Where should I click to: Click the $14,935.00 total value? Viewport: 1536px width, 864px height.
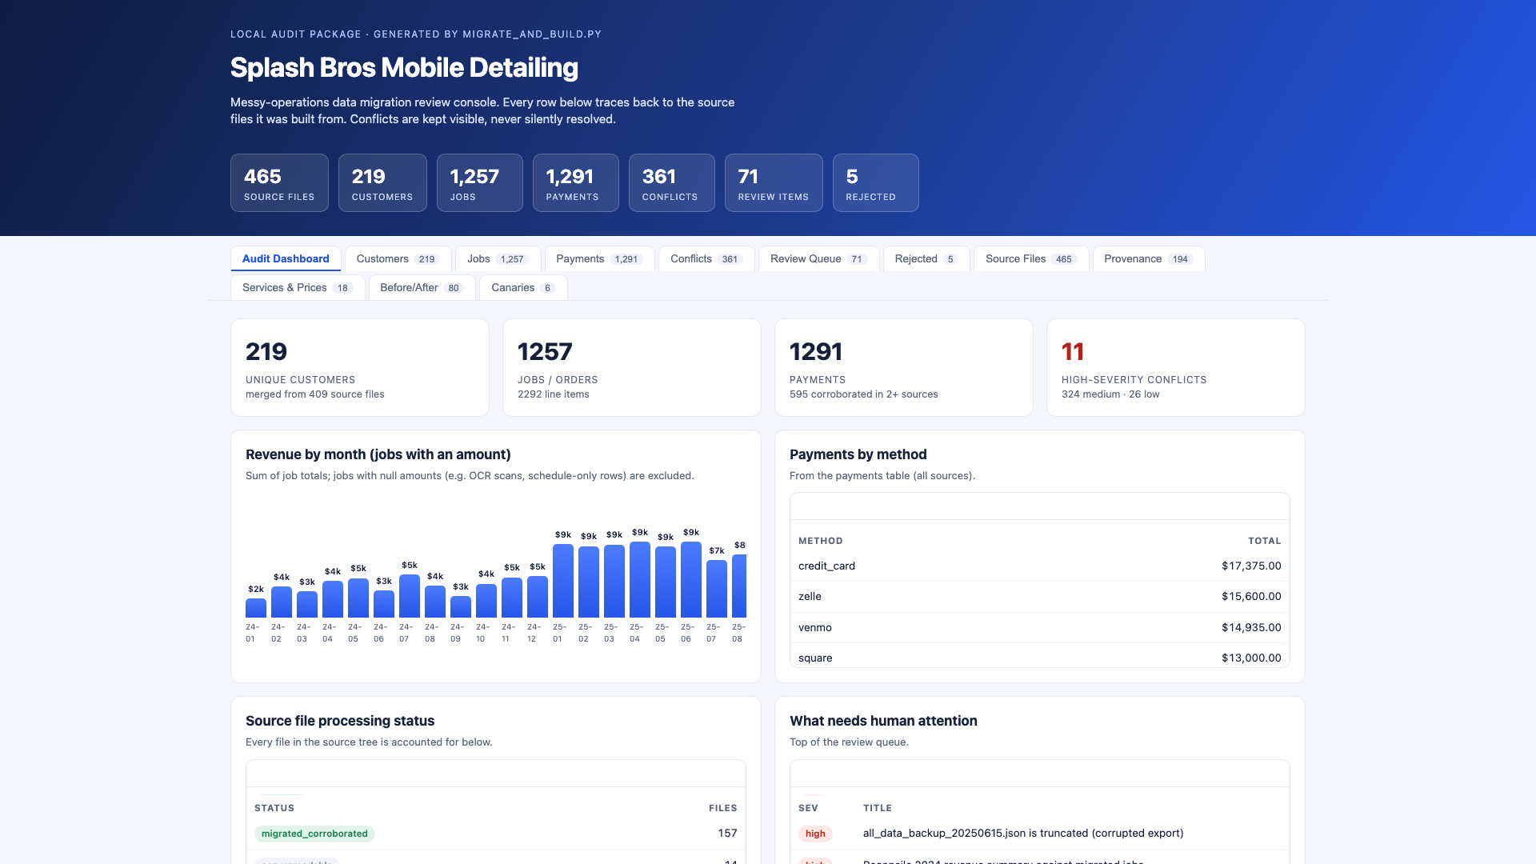click(x=1251, y=628)
